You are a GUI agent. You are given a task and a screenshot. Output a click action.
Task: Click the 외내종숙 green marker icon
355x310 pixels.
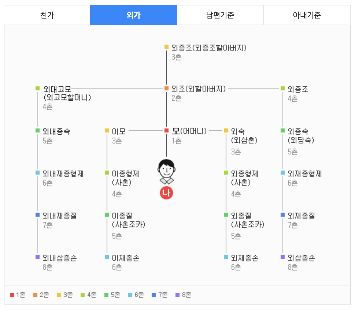[x=37, y=130]
